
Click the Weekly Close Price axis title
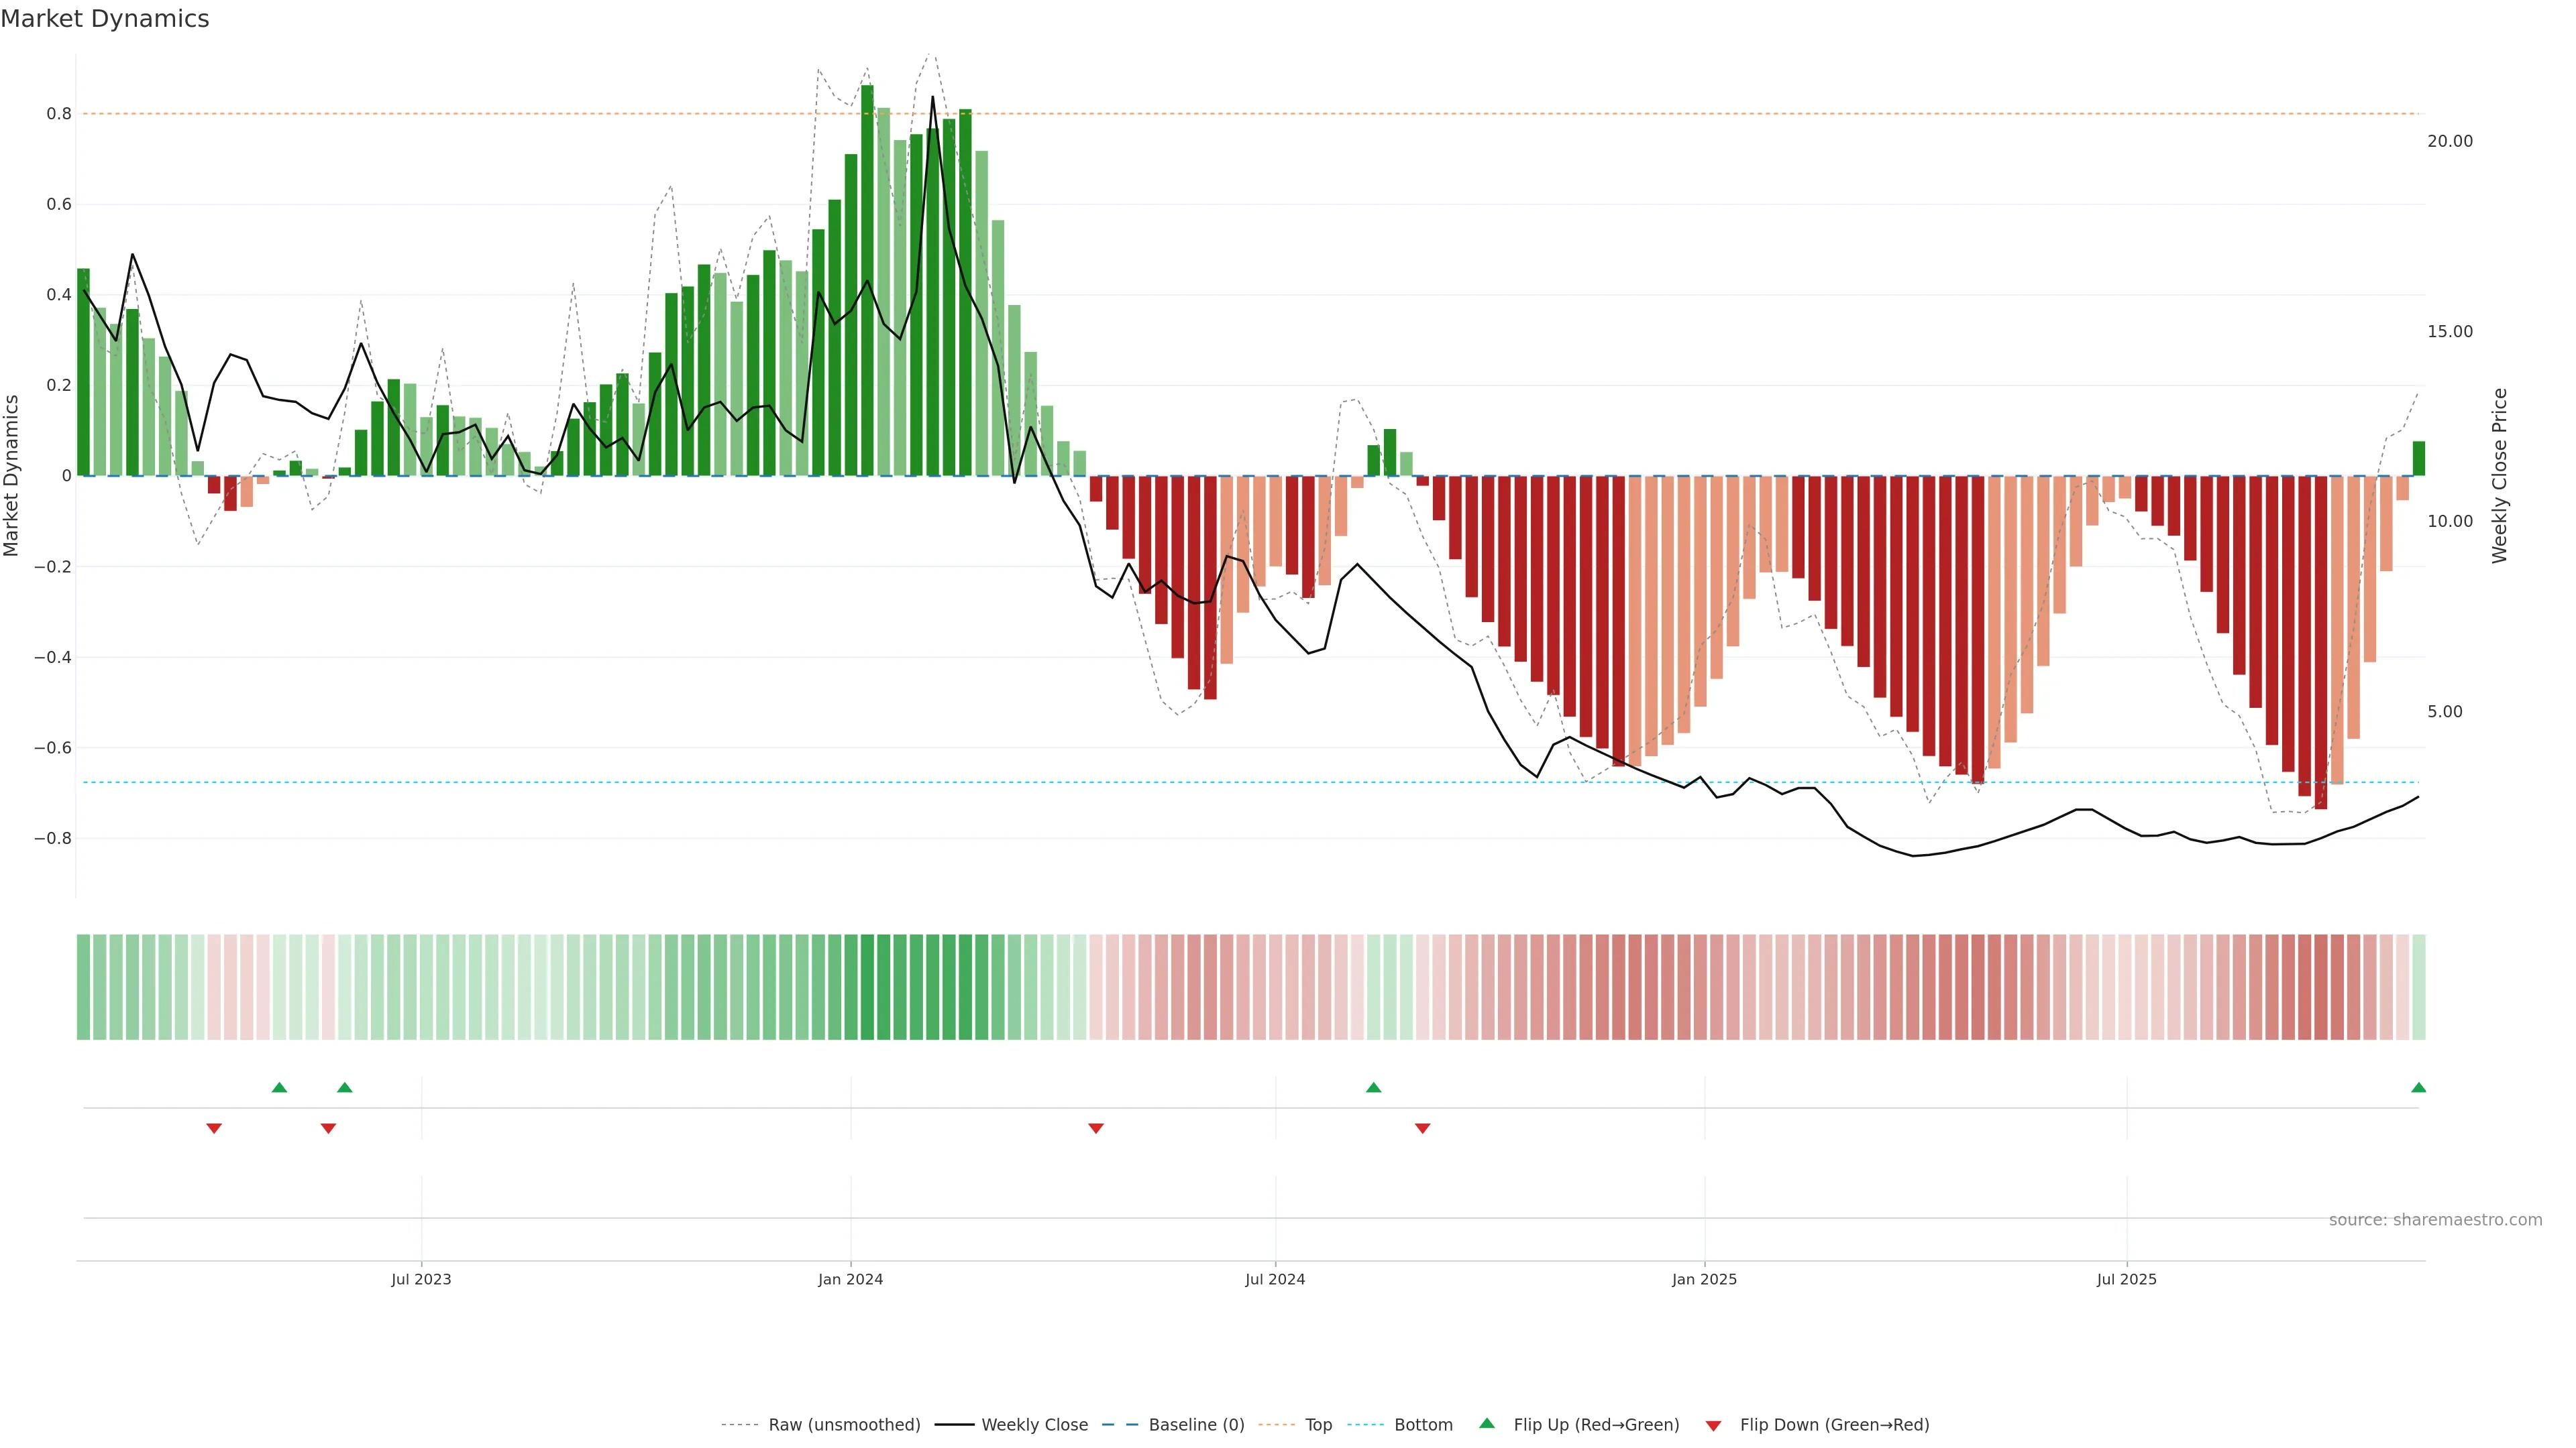(x=2499, y=476)
